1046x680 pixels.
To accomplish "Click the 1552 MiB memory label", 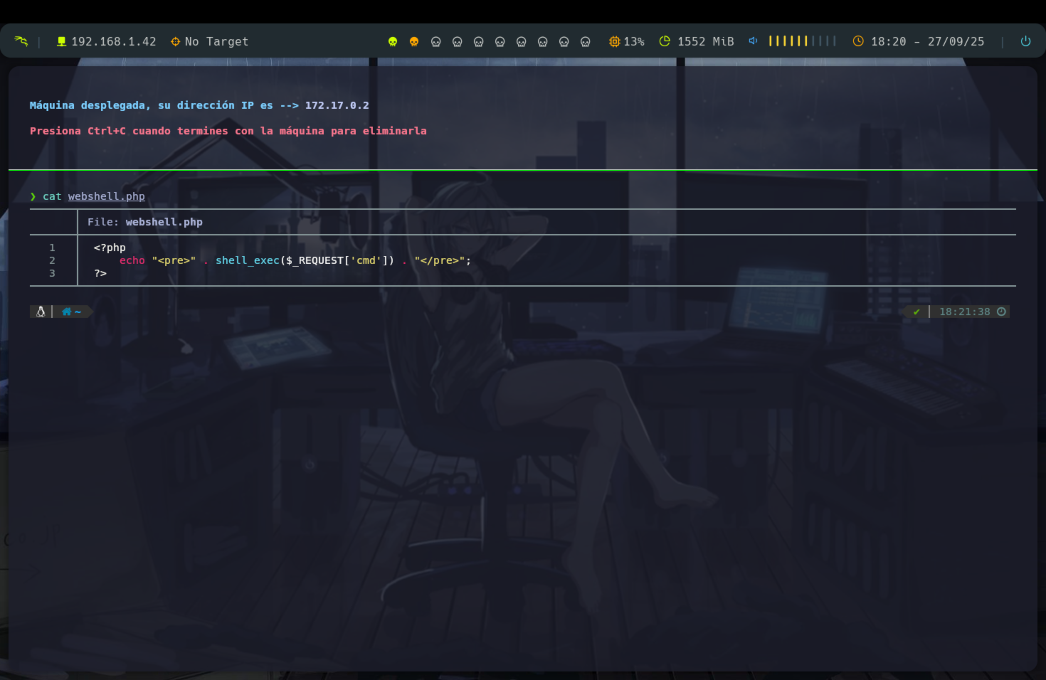I will [706, 41].
